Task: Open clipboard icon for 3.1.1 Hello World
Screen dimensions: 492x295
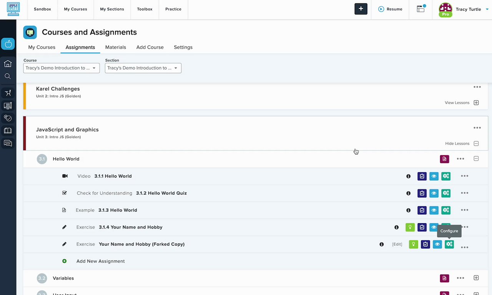Action: [422, 176]
